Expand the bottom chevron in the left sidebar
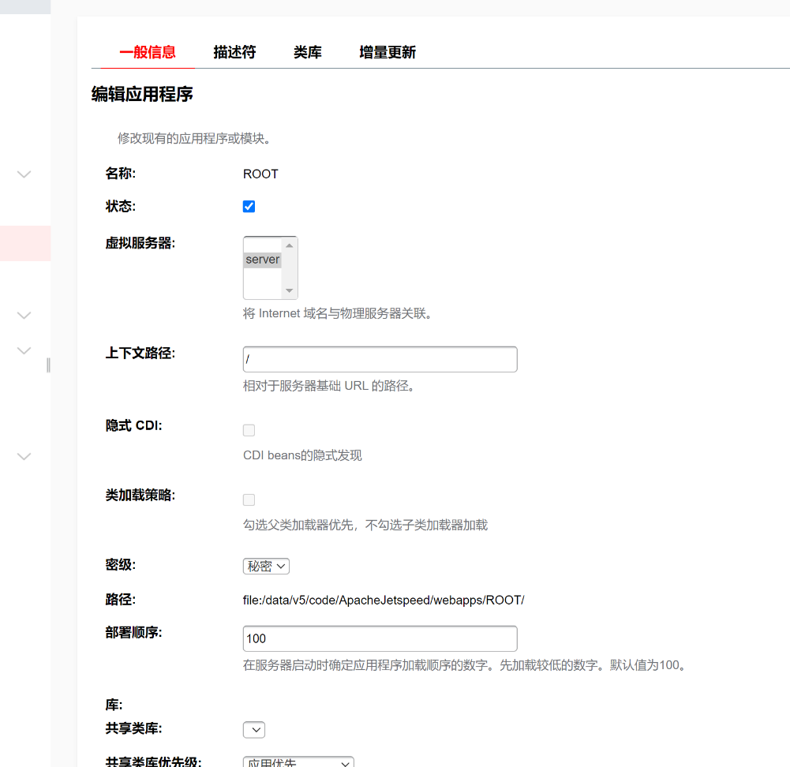The image size is (790, 767). click(24, 456)
